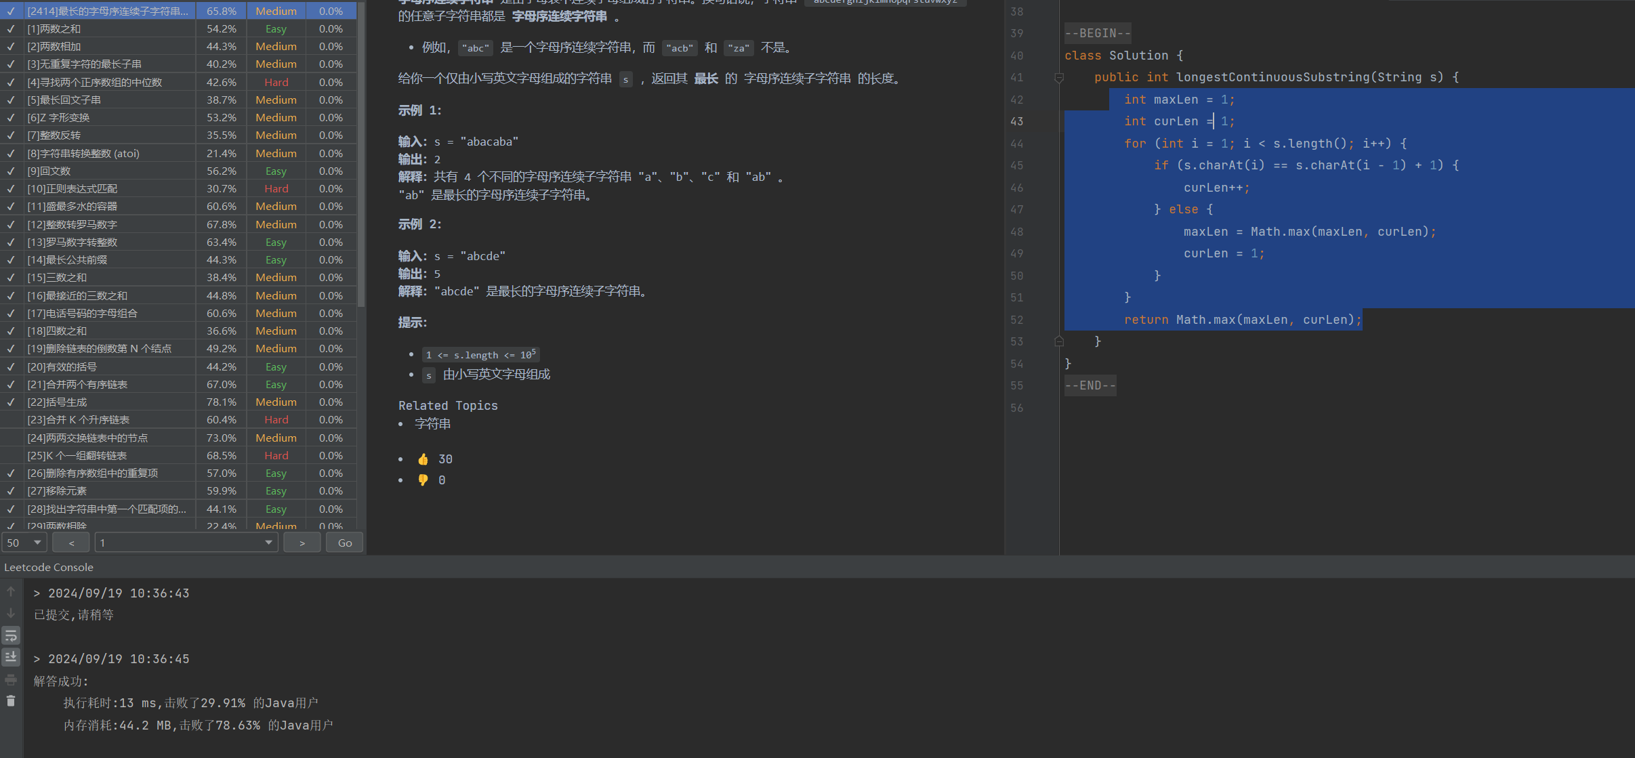Go to the next page with the > button
This screenshot has width=1635, height=758.
click(x=302, y=543)
